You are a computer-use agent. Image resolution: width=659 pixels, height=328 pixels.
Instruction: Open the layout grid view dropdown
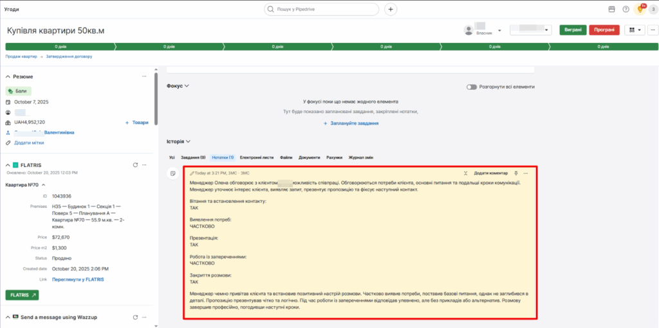pos(635,30)
